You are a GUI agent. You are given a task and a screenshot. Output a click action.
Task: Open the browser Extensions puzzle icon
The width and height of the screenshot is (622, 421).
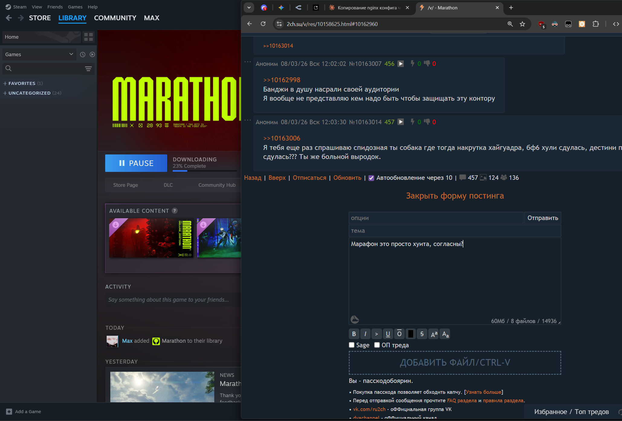pos(595,24)
